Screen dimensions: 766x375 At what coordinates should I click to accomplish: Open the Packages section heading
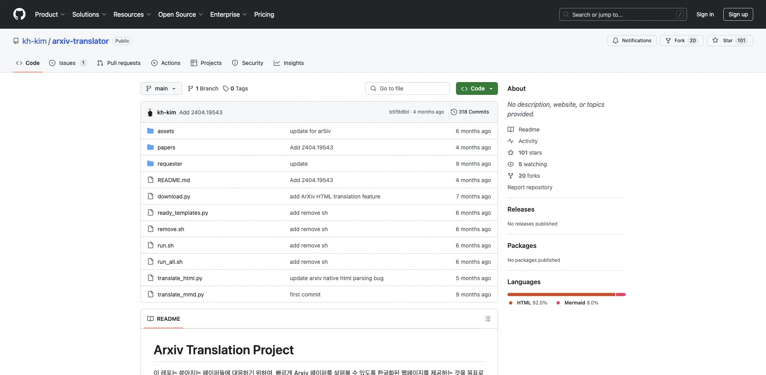[x=522, y=245]
